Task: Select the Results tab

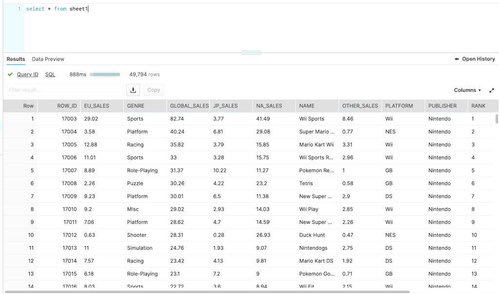Action: click(16, 59)
